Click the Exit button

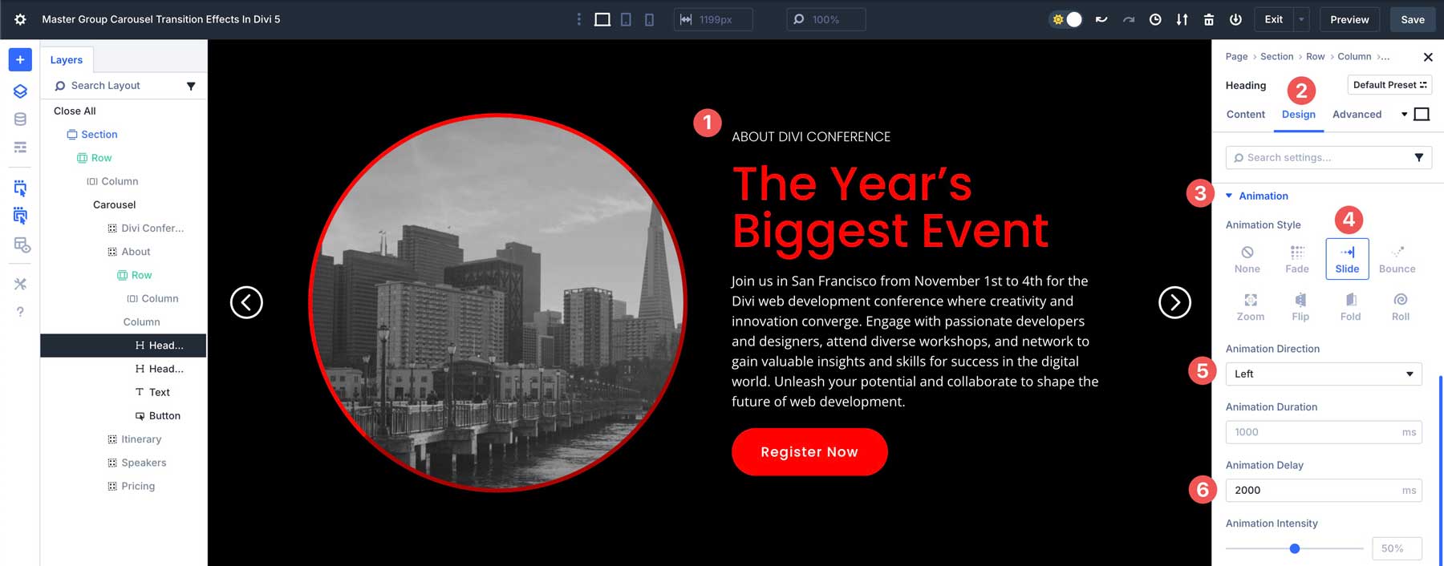click(x=1274, y=19)
